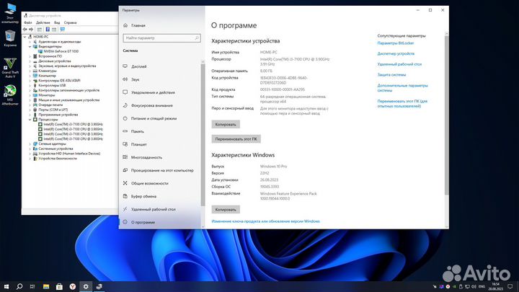Open Удаленный рабочий стол related link

point(399,64)
